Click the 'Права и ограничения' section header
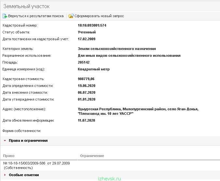This screenshot has height=181, width=220. pos(28,140)
